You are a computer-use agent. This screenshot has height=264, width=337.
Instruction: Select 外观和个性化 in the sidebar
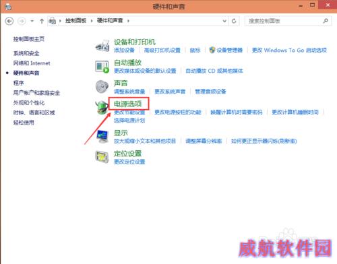pyautogui.click(x=29, y=103)
